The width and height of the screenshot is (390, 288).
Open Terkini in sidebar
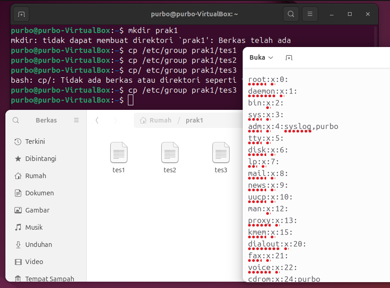(46, 142)
